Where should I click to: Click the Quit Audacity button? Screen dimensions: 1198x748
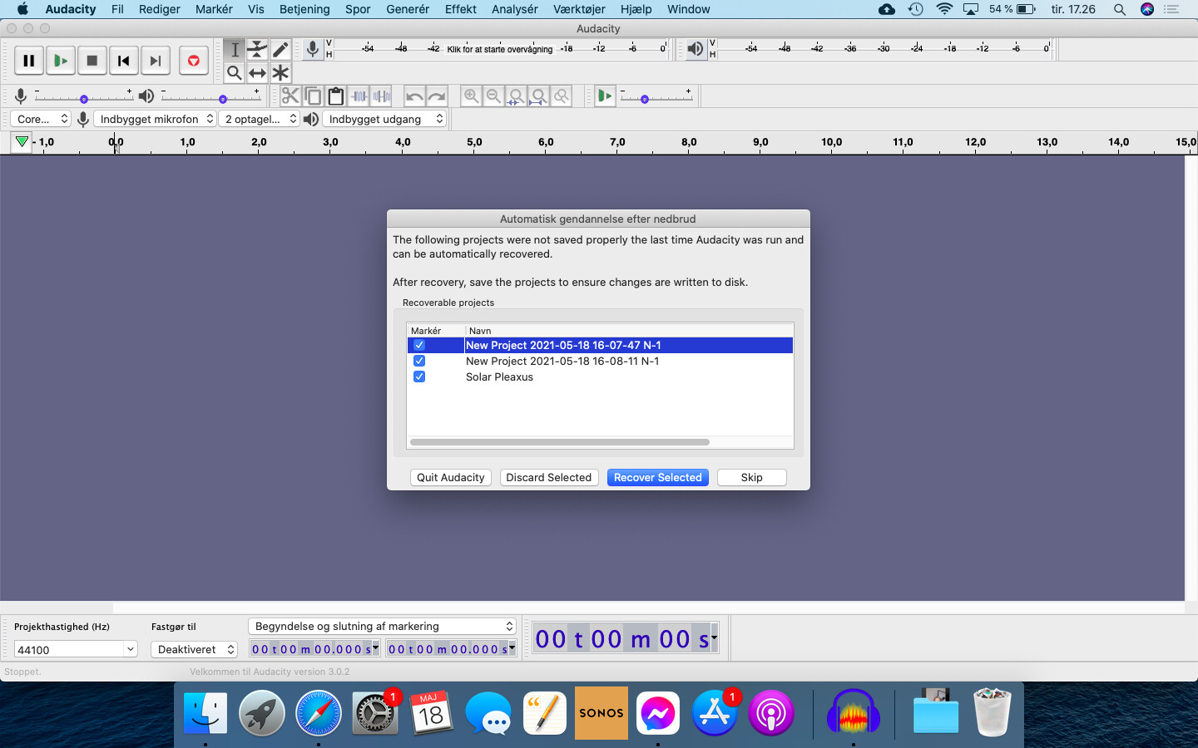tap(451, 477)
